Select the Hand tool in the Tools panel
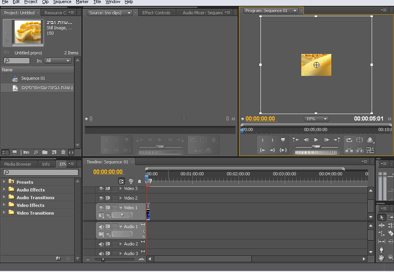The image size is (394, 272). pos(382,258)
